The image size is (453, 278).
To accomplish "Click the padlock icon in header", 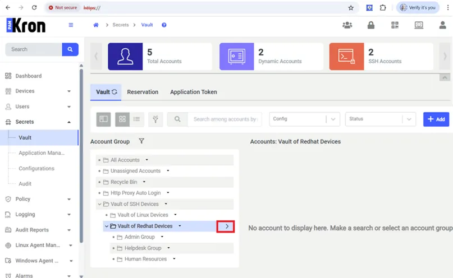I will point(371,25).
